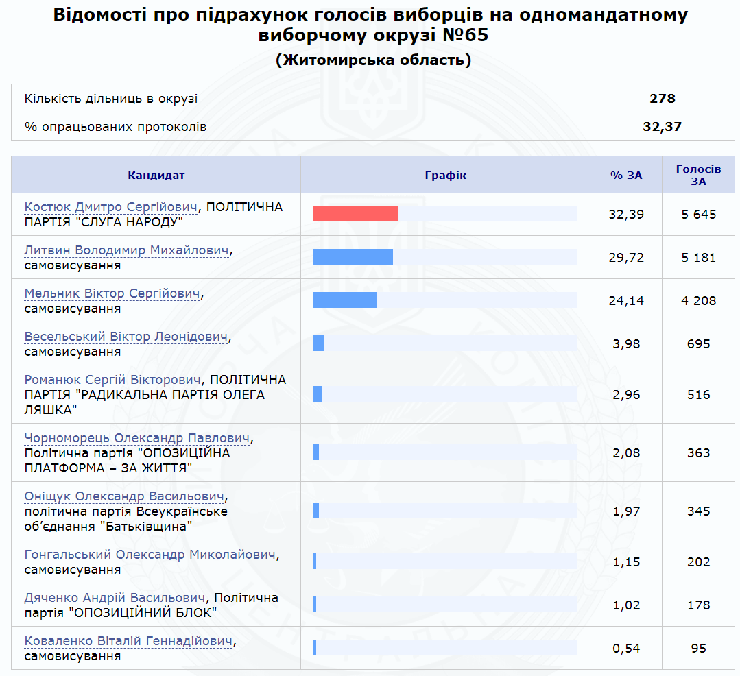Click the 32,37 processed protocols value

(662, 126)
